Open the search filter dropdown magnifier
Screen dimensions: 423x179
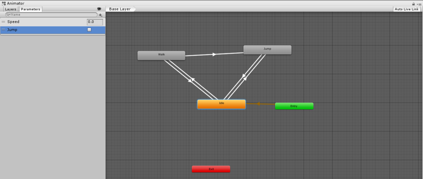pos(8,15)
